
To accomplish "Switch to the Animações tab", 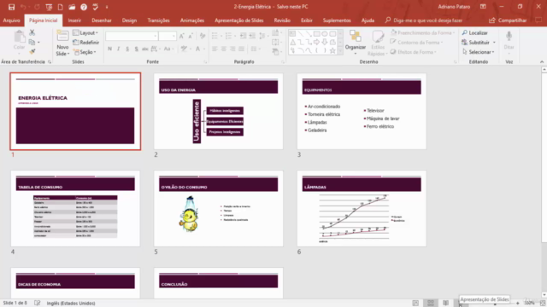I will pos(191,20).
